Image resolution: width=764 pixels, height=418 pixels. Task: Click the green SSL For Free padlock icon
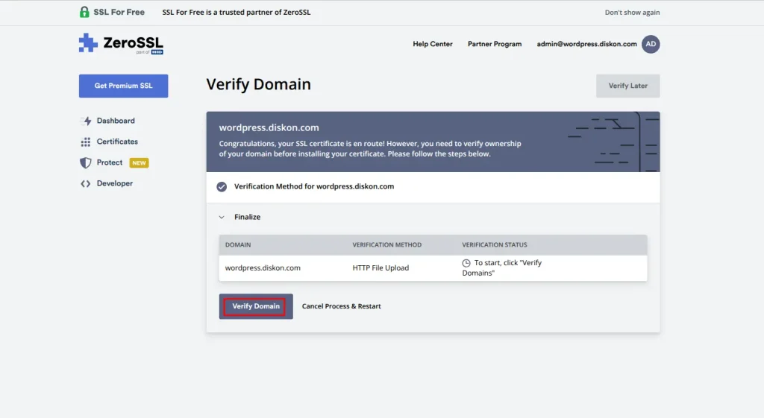(x=84, y=12)
